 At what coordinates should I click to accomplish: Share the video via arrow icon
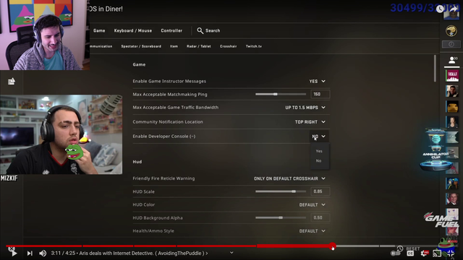tap(454, 9)
